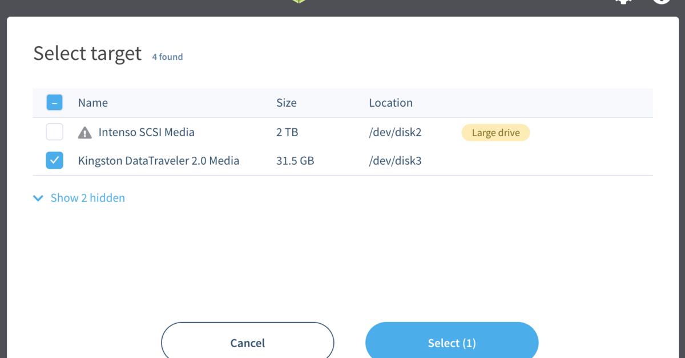Expand hidden drives with the chevron arrow
The image size is (685, 358).
pos(38,198)
